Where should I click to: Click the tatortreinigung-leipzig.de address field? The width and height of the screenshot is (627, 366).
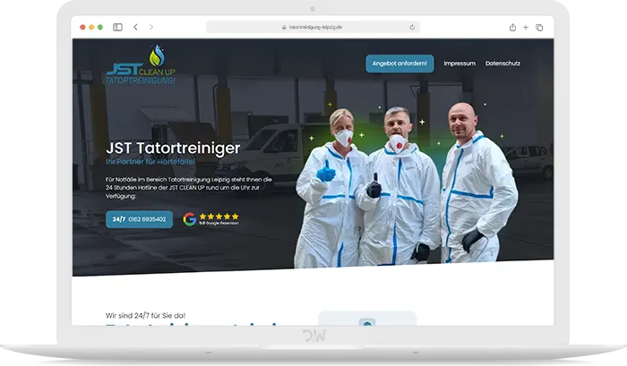click(x=313, y=27)
